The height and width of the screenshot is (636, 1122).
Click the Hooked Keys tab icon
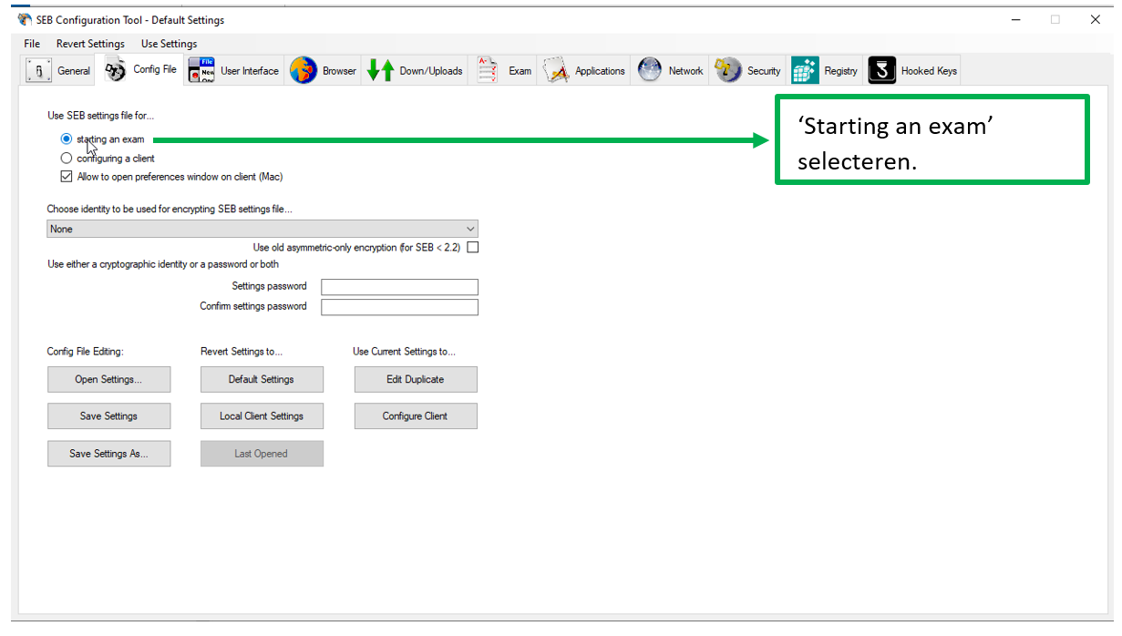(882, 70)
